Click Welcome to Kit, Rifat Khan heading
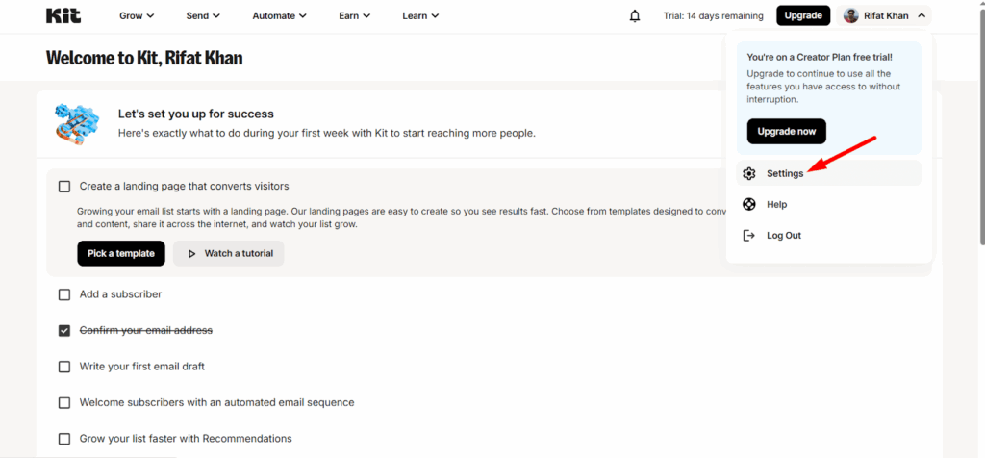Viewport: 985px width, 458px height. pos(144,58)
